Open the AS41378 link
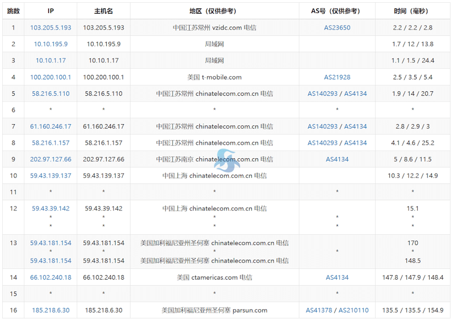This screenshot has width=454, height=321. click(x=319, y=310)
